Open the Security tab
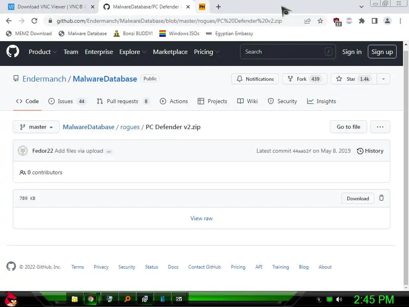The width and height of the screenshot is (409, 307). [x=282, y=101]
